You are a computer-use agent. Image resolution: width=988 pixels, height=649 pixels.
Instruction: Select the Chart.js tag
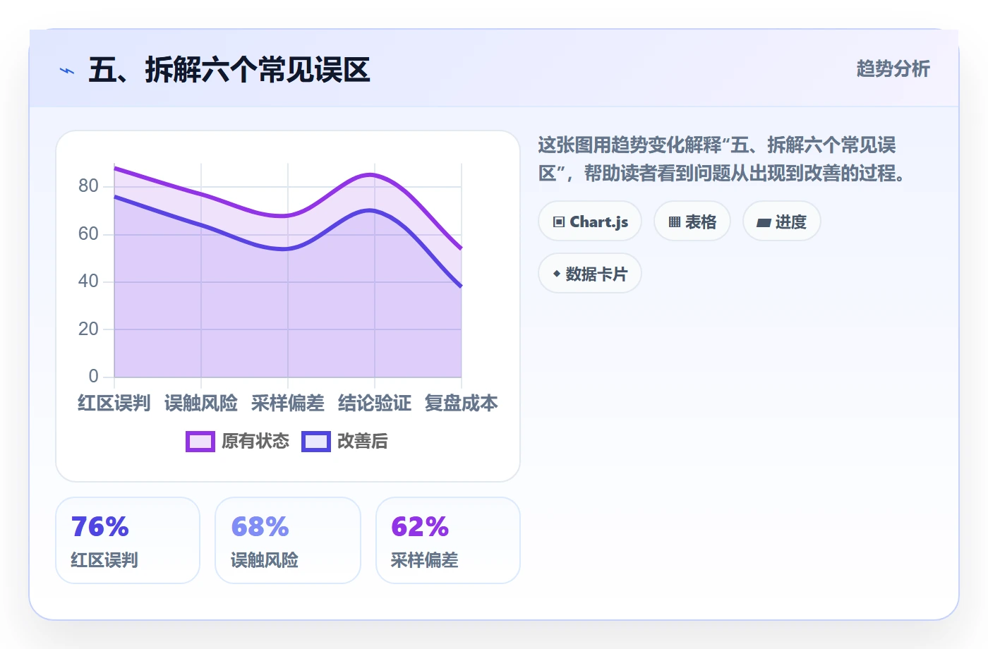[590, 222]
